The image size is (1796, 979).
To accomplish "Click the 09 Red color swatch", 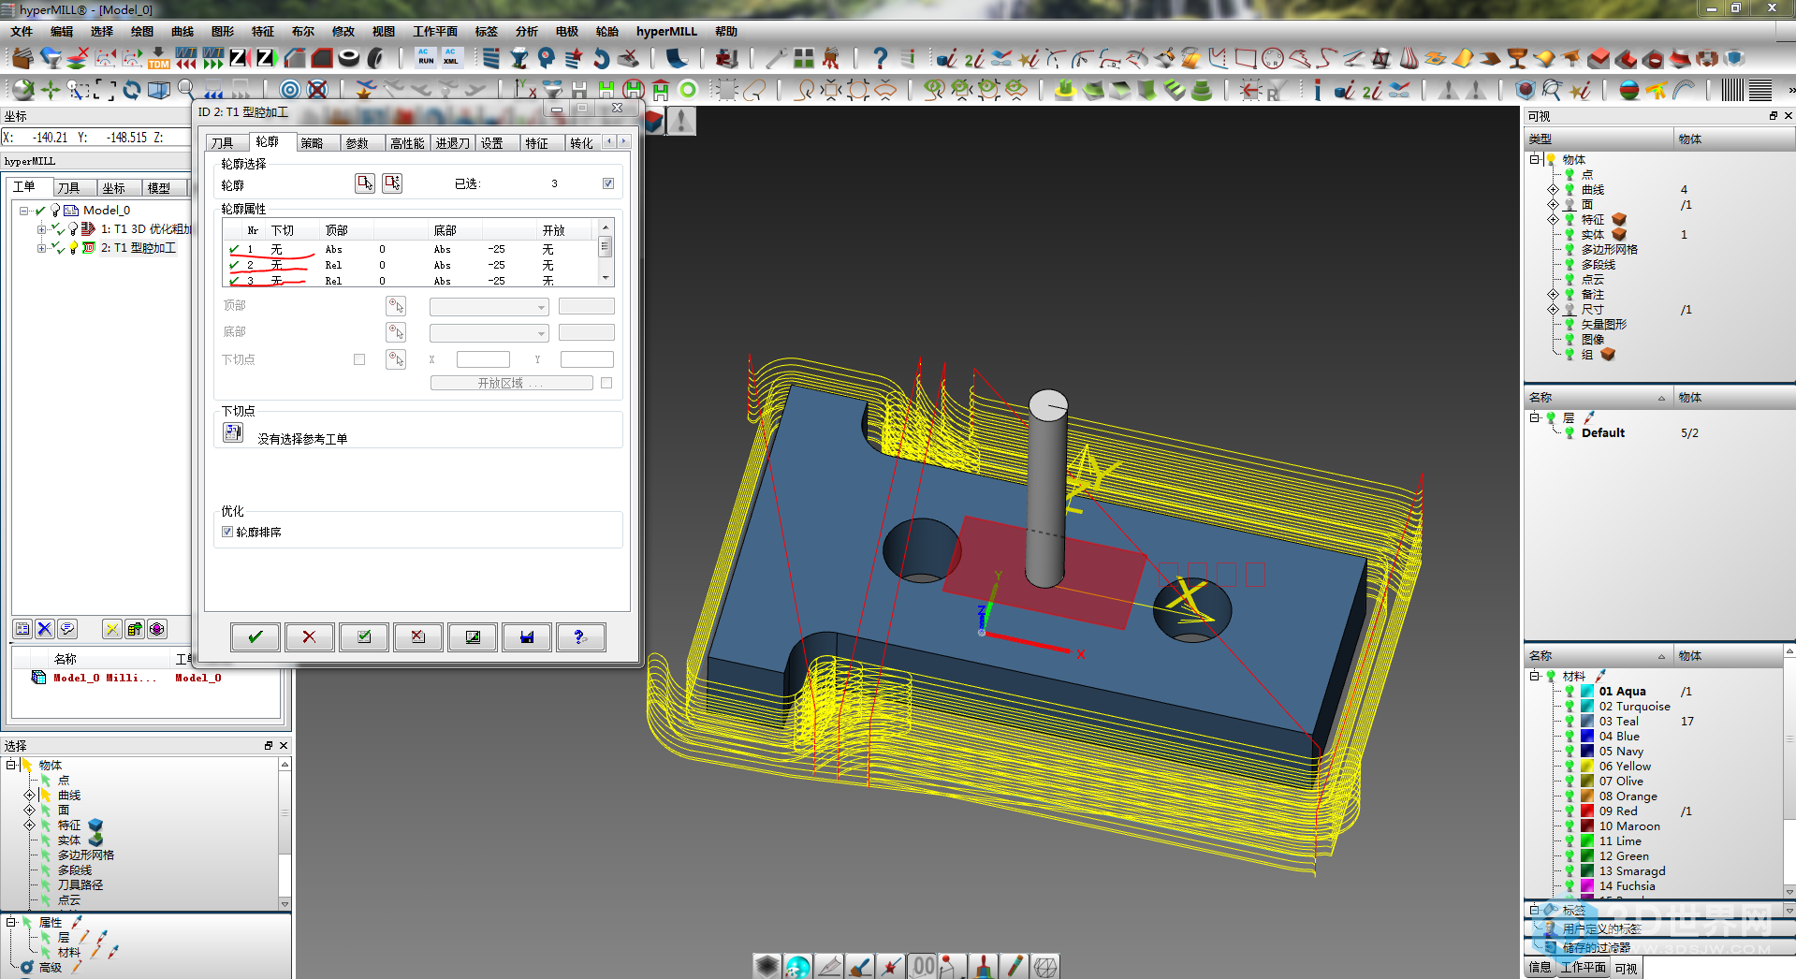I will coord(1587,811).
